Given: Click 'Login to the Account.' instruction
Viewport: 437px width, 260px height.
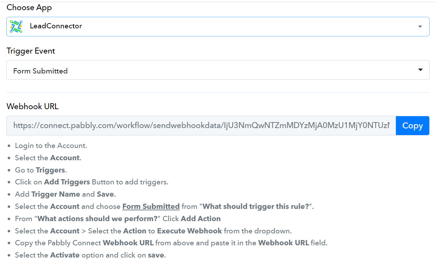Looking at the screenshot, I should pos(51,146).
